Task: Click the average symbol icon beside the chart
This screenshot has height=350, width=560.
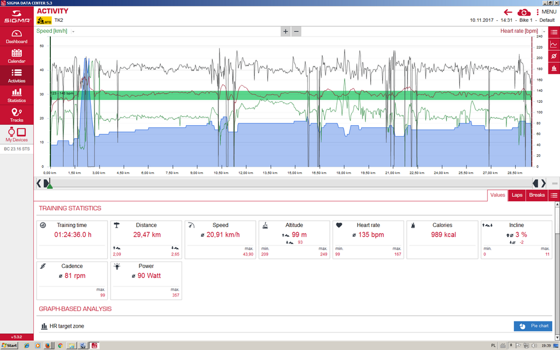Action: 553,56
